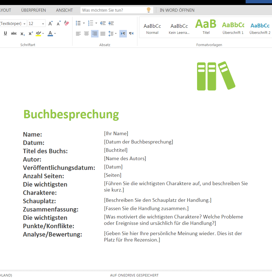Apply yellow text highlight color

38,34
